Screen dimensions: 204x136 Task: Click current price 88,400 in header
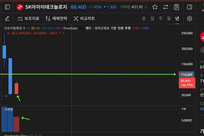pos(78,7)
